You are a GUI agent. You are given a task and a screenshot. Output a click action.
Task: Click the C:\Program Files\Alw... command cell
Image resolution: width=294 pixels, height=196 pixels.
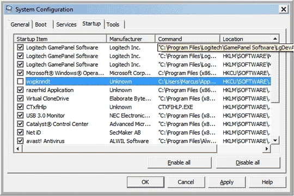point(187,141)
